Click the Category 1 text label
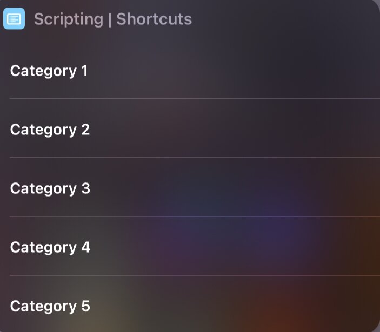Screen dimensions: 380x332 (x=49, y=71)
